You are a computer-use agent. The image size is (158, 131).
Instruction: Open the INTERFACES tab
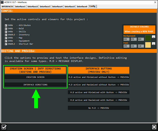point(7,7)
